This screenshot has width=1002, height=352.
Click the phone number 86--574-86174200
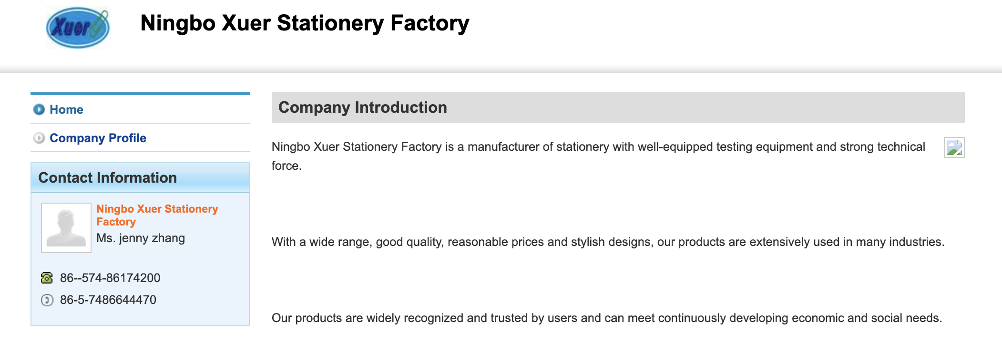tap(110, 278)
